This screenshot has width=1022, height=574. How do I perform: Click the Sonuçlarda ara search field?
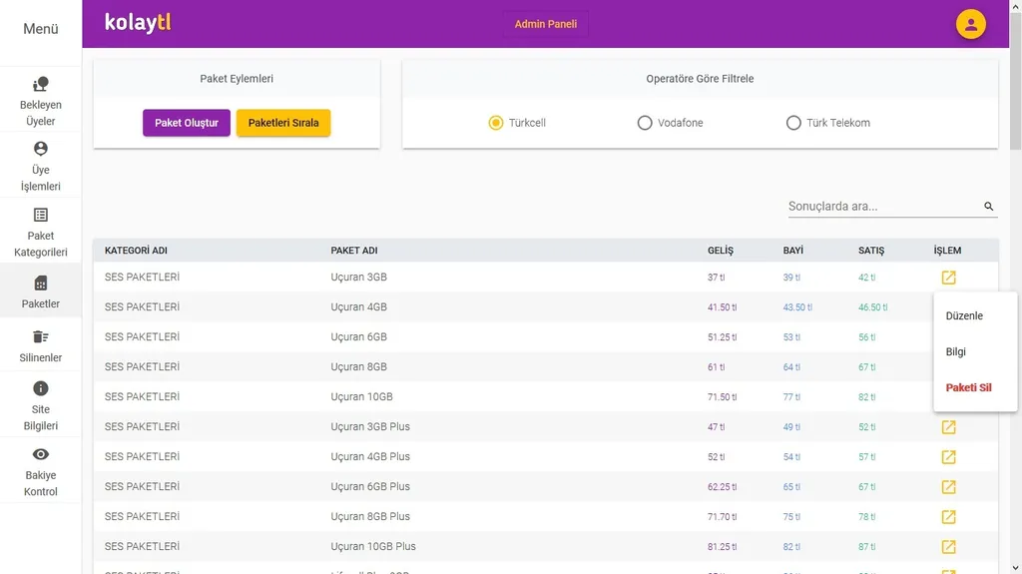[x=881, y=207]
